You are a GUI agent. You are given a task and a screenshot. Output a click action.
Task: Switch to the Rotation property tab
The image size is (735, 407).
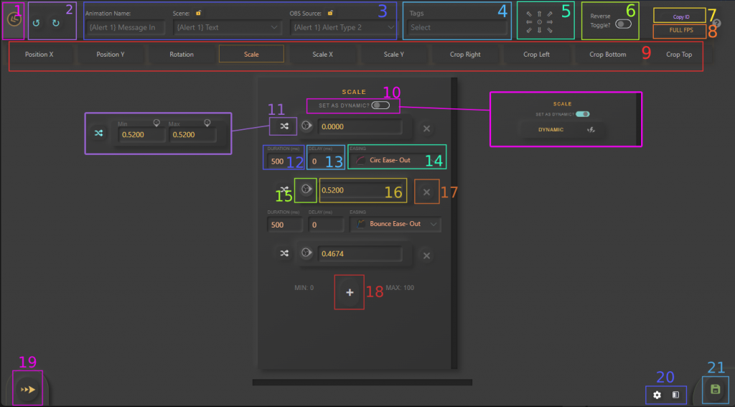(182, 55)
